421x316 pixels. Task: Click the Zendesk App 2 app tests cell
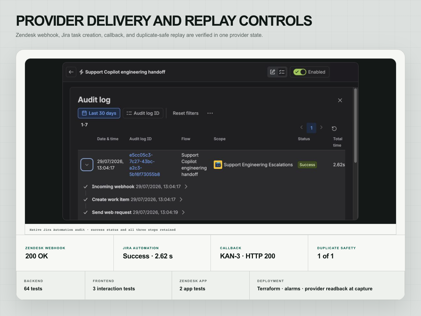[210, 285]
